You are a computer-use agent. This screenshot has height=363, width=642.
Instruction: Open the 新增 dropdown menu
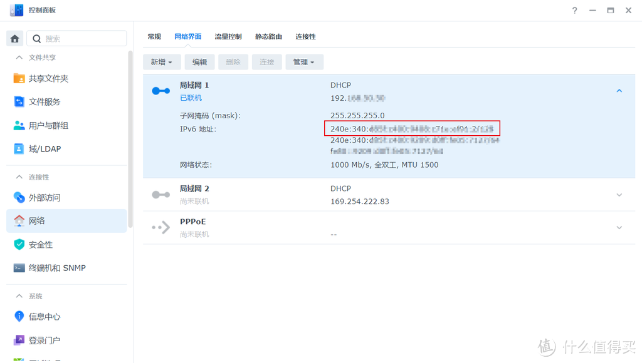162,61
